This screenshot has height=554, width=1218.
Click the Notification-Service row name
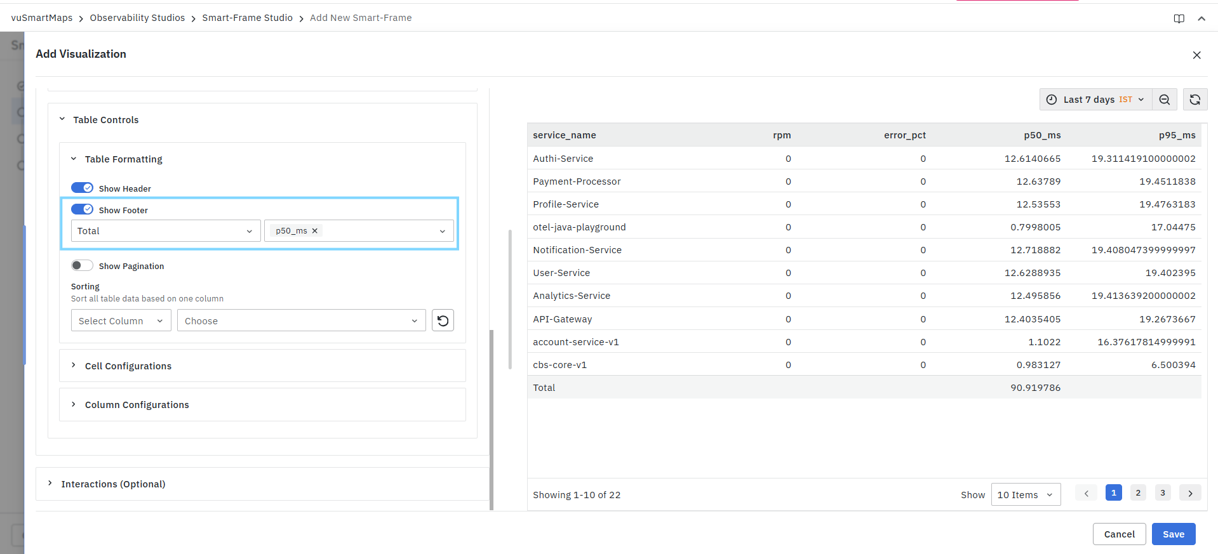(x=577, y=250)
